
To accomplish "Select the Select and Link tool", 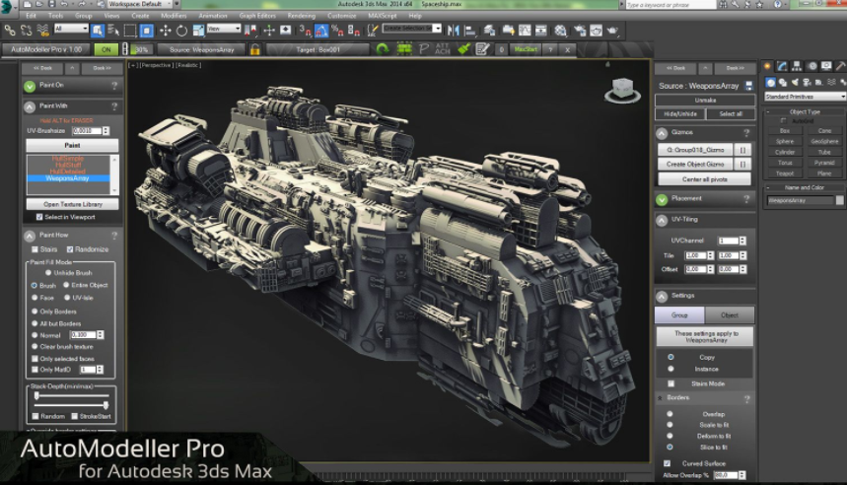I will [x=10, y=31].
